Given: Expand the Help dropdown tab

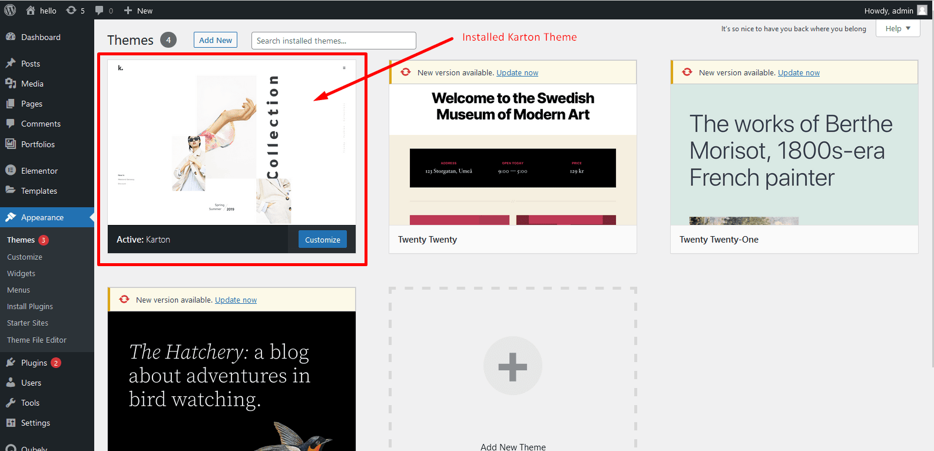Looking at the screenshot, I should point(897,28).
